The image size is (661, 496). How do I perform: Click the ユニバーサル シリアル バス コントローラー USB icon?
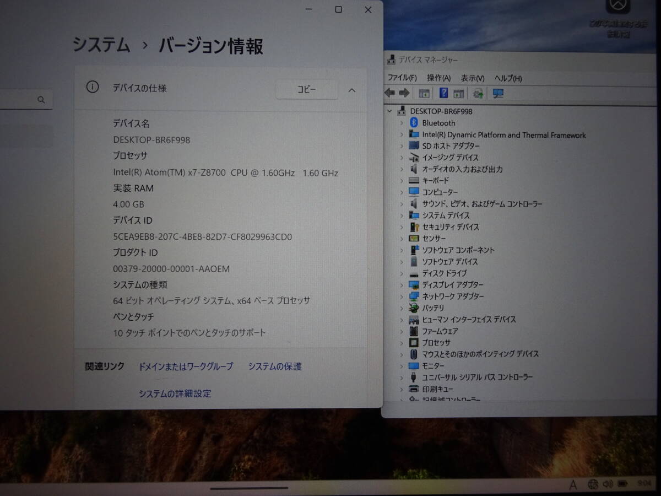coord(414,378)
